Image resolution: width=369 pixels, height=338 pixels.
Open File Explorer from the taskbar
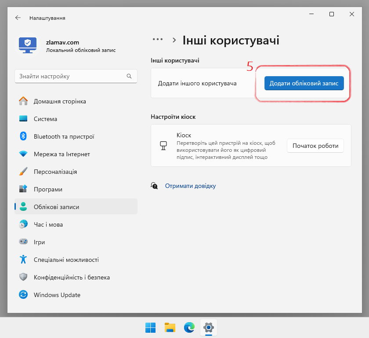pos(170,327)
